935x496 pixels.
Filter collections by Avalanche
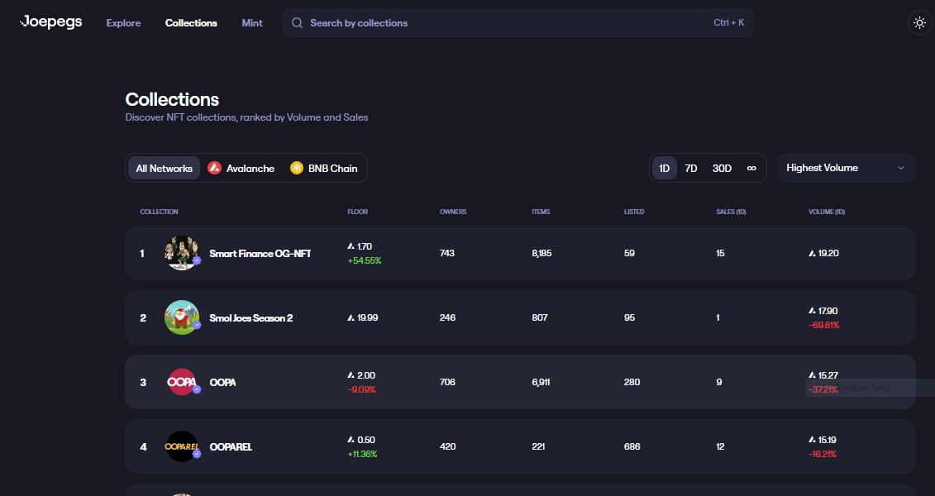pos(241,168)
